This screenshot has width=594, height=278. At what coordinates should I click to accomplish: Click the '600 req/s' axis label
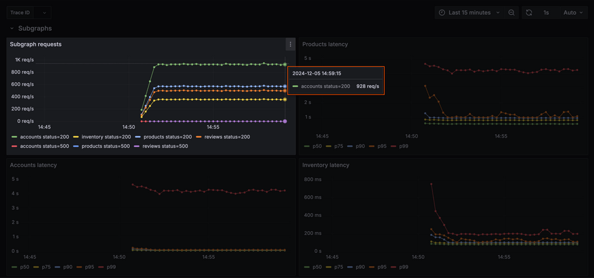pos(23,85)
